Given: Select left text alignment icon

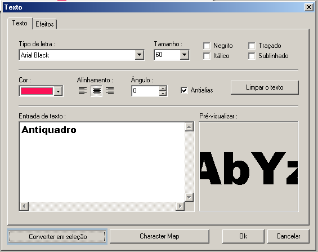Looking at the screenshot, I should [x=83, y=91].
